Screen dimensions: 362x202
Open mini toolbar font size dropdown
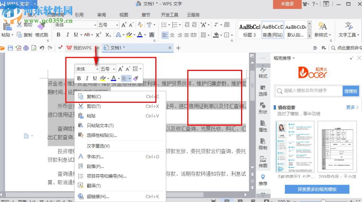114,69
